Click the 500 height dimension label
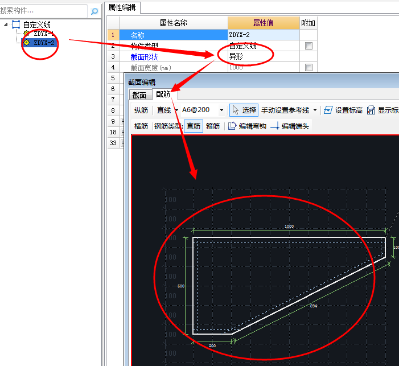The height and width of the screenshot is (366, 399). [x=181, y=286]
